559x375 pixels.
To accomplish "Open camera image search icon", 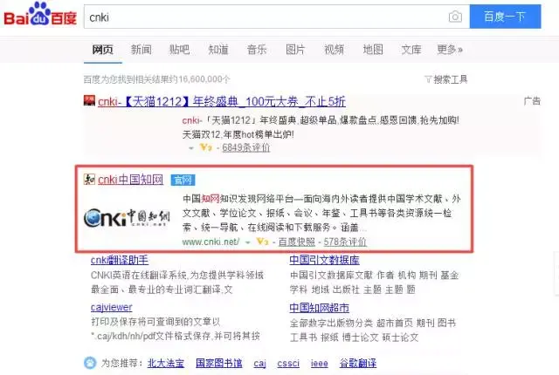I will pos(455,17).
